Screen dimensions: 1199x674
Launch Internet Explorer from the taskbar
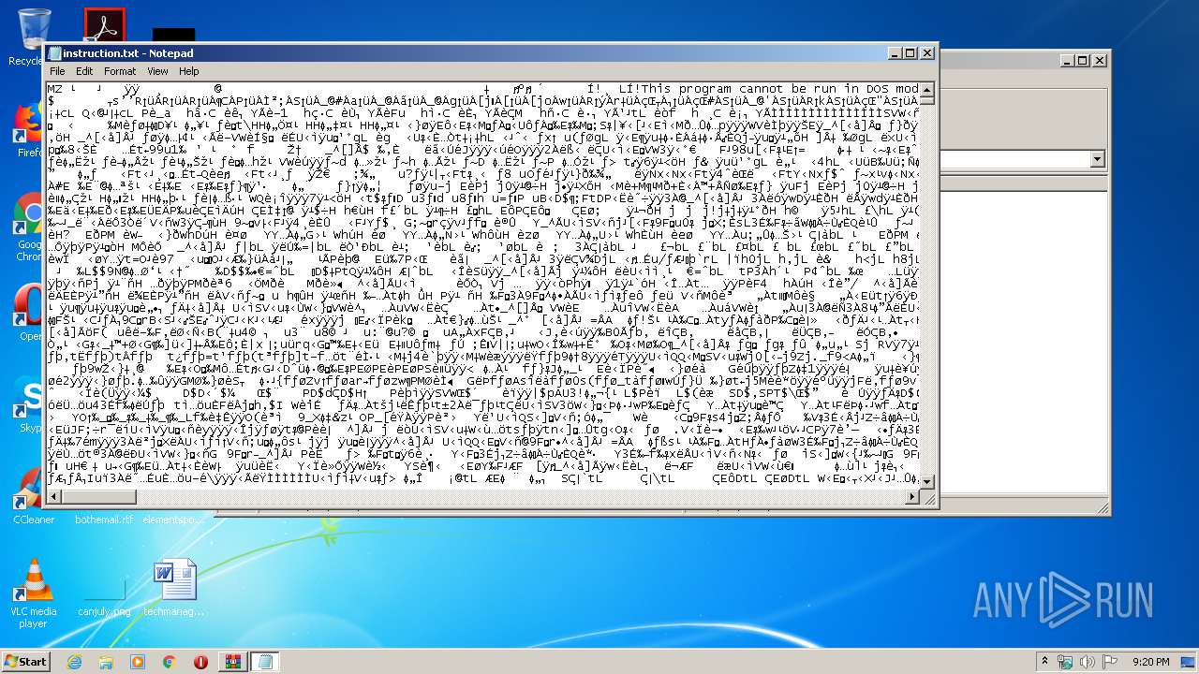click(74, 662)
